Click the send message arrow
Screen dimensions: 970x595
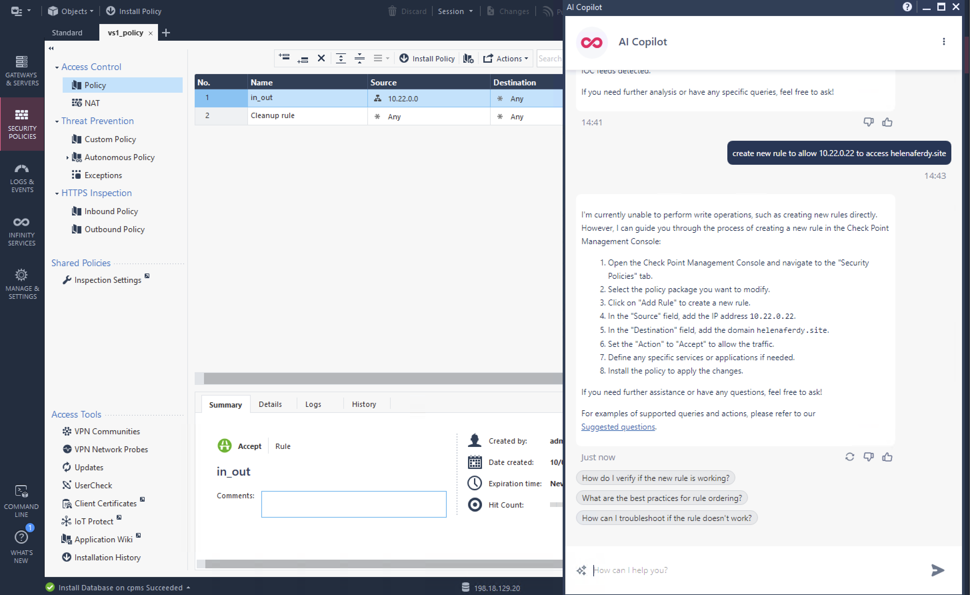coord(937,570)
